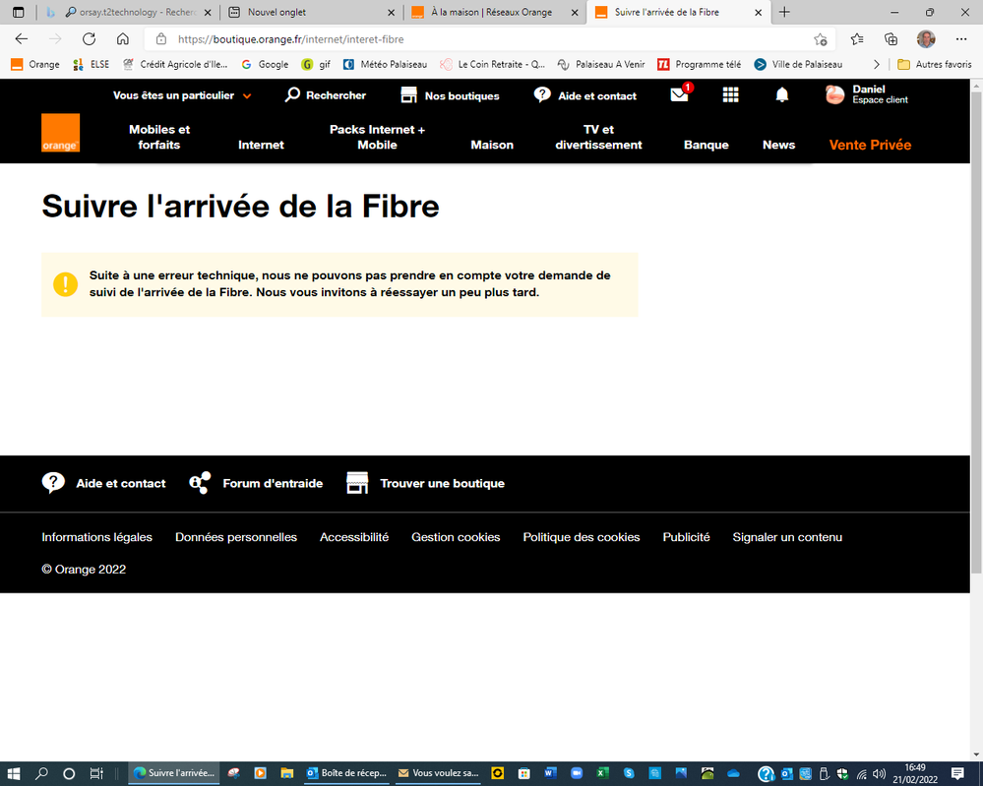Open Vous voulez sa... mail taskbar window

click(438, 773)
